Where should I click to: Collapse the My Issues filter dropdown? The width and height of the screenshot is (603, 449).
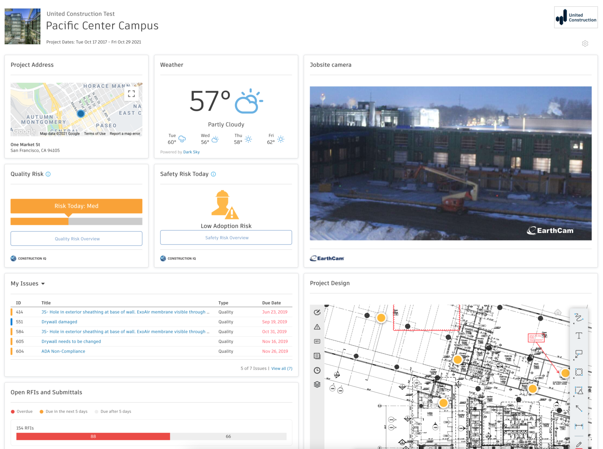(x=43, y=284)
